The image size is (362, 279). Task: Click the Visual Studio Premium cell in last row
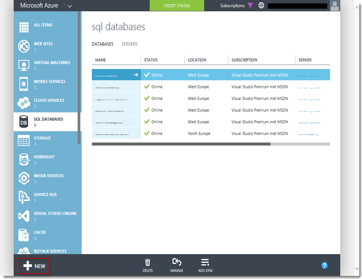pos(260,133)
